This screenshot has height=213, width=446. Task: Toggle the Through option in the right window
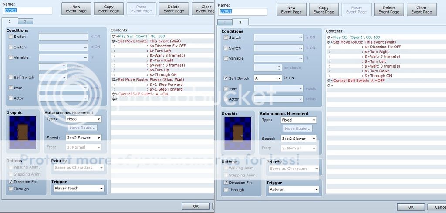coord(226,190)
